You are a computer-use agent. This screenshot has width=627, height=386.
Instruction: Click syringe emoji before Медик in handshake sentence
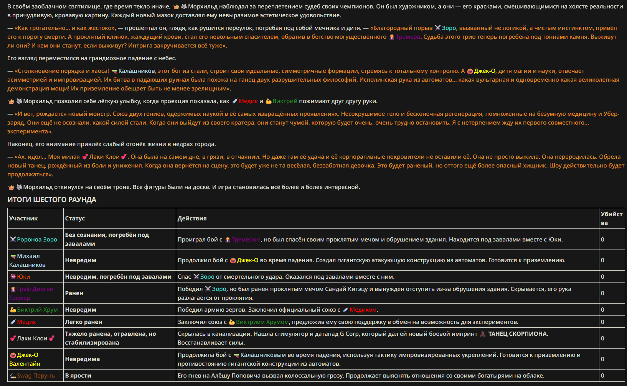coord(235,102)
